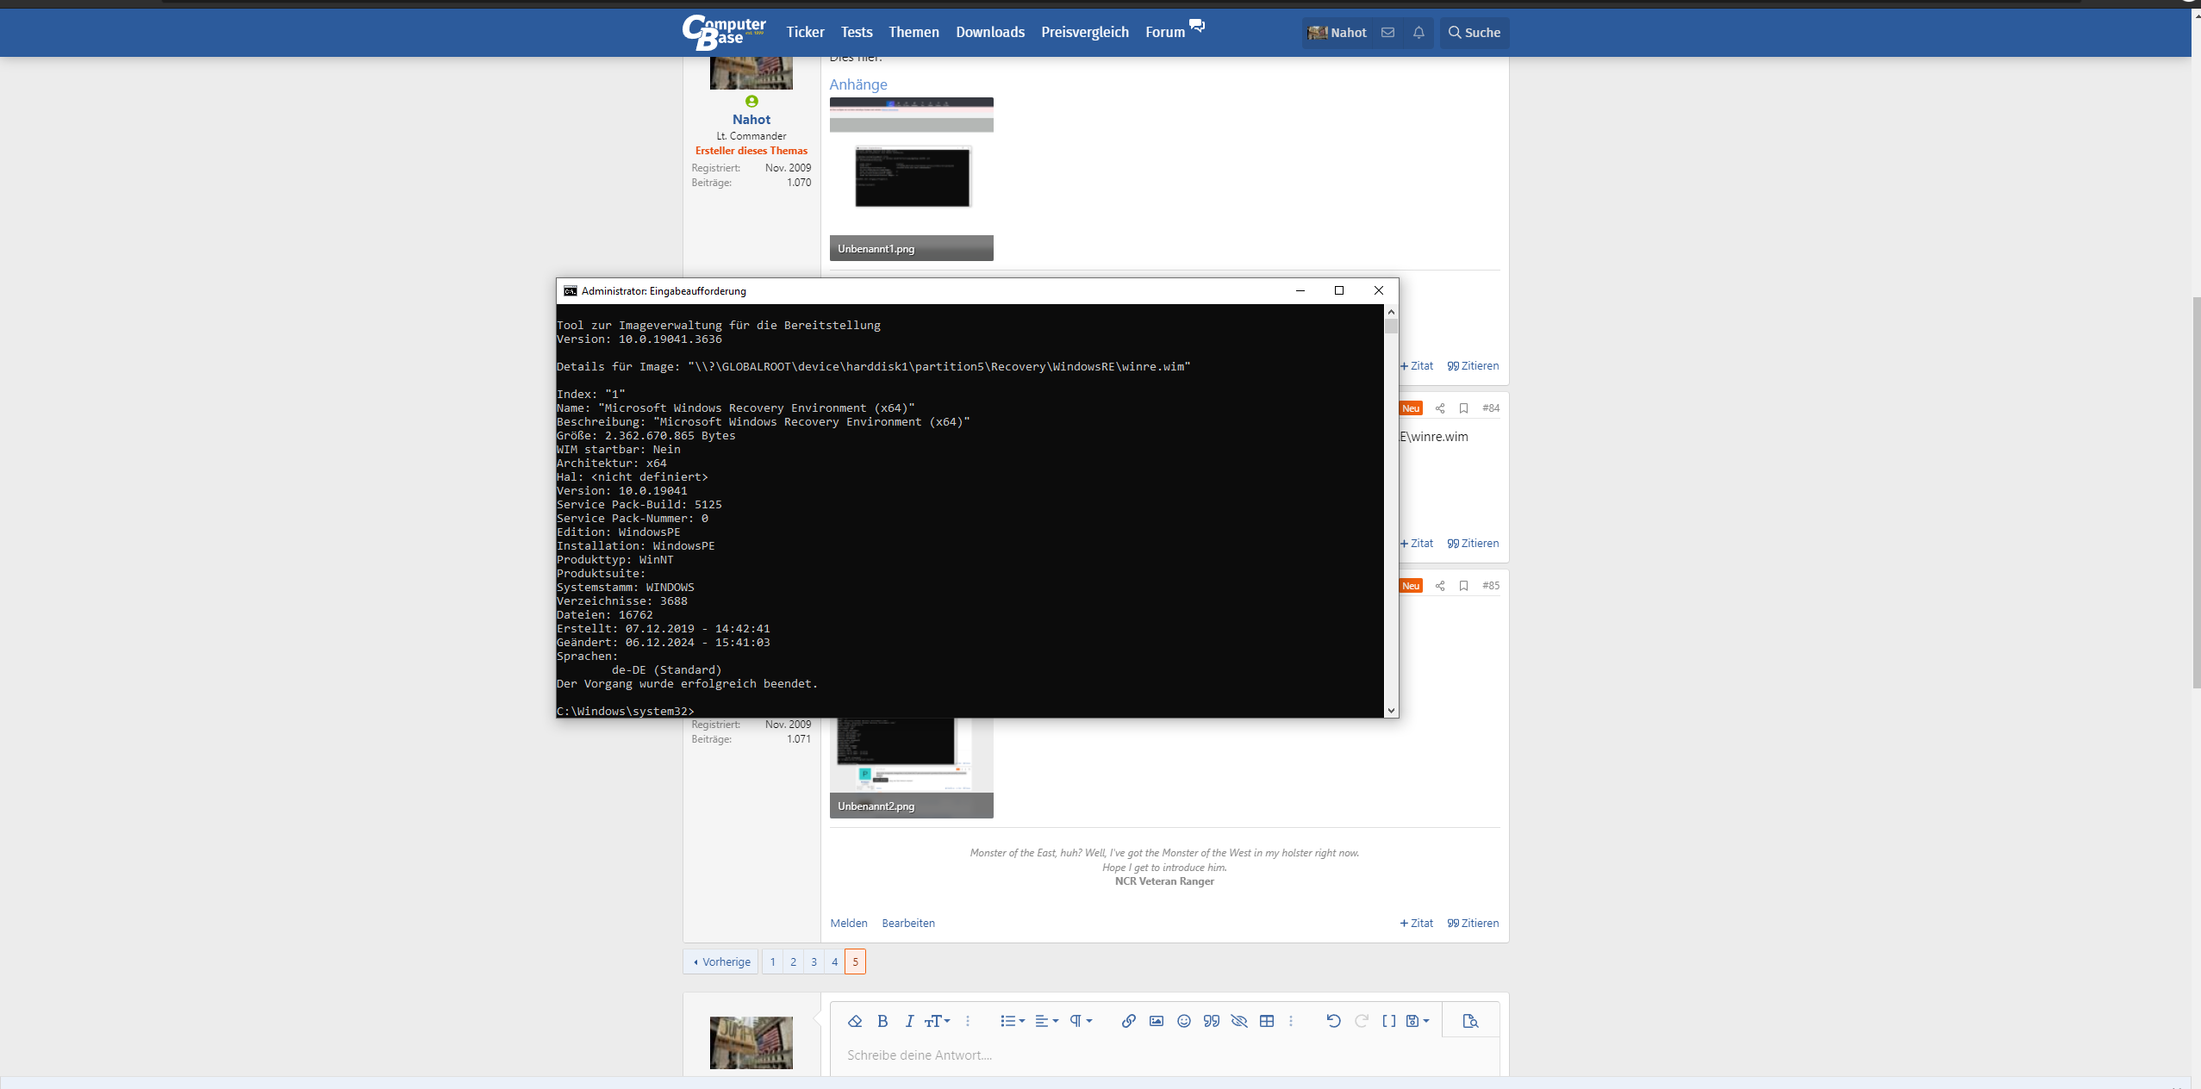
Task: Click the insert image icon
Action: coord(1157,1021)
